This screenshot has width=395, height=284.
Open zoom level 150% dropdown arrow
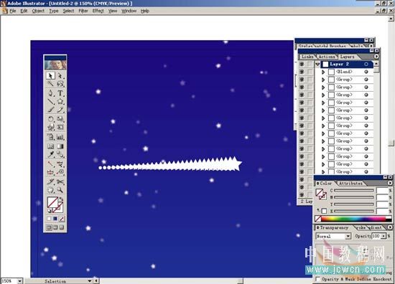pyautogui.click(x=19, y=280)
